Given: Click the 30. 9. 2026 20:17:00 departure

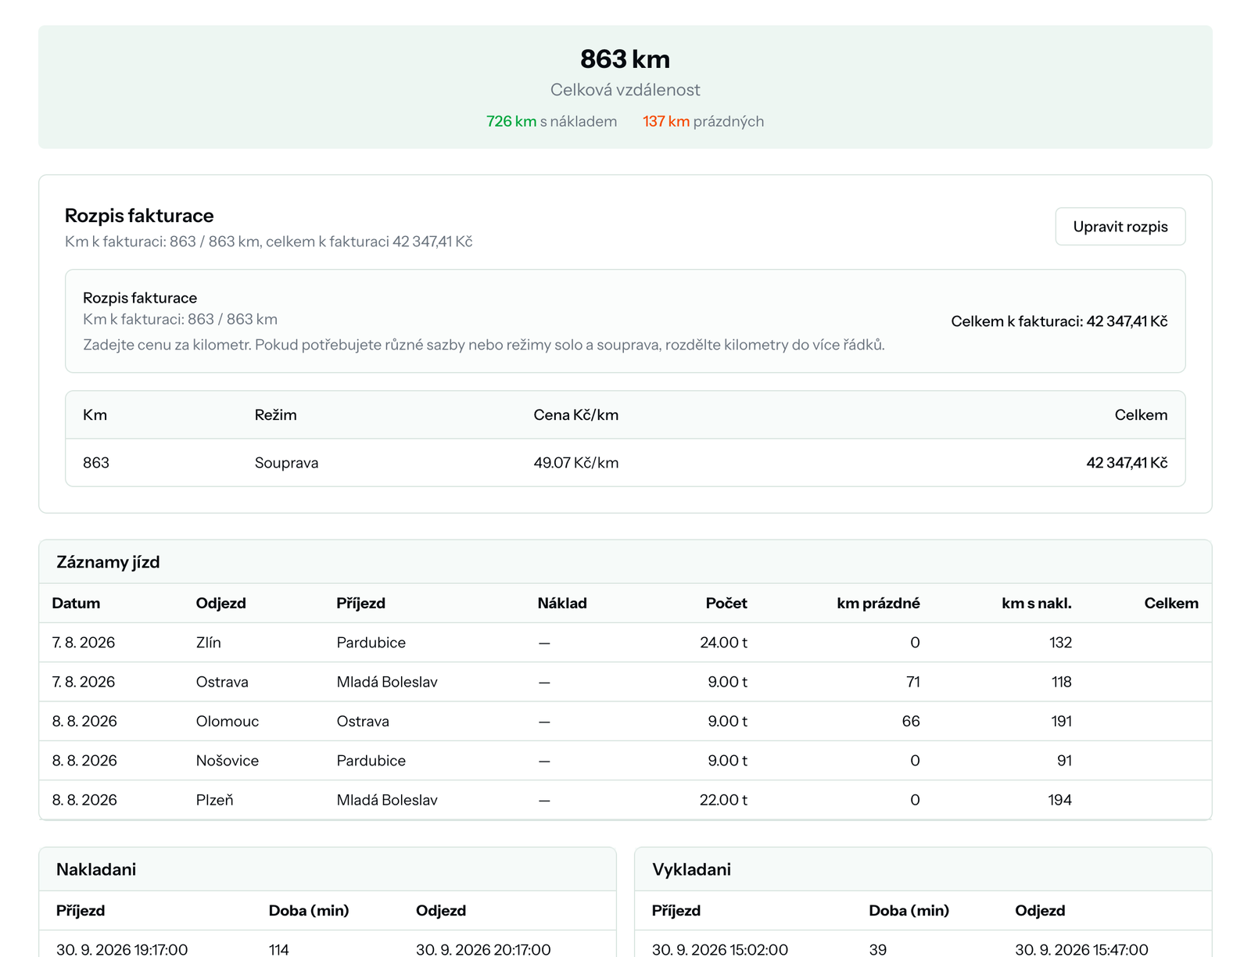Looking at the screenshot, I should (x=483, y=949).
